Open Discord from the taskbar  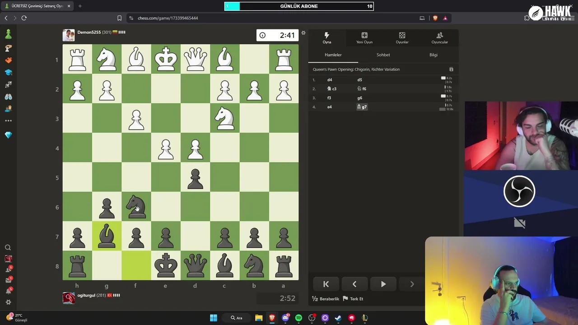[x=285, y=318]
